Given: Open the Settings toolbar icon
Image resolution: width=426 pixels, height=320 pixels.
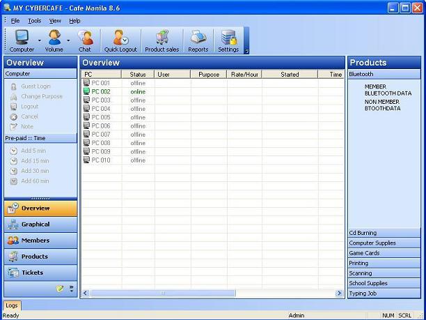Looking at the screenshot, I should (x=228, y=38).
